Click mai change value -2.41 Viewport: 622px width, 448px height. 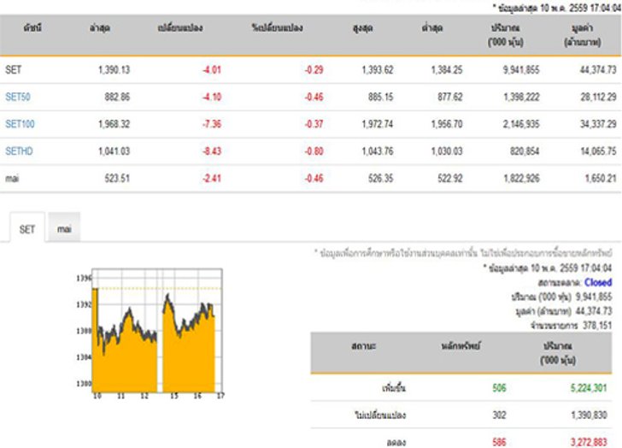[212, 179]
